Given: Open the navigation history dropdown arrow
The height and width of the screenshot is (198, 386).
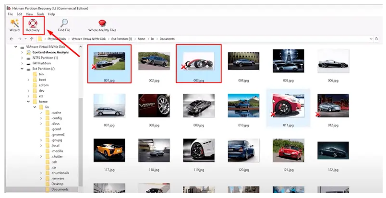Looking at the screenshot, I should 25,39.
